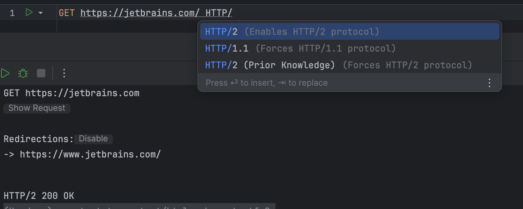This screenshot has width=523, height=209.
Task: Run the request from the gutter icon
Action: 29,13
